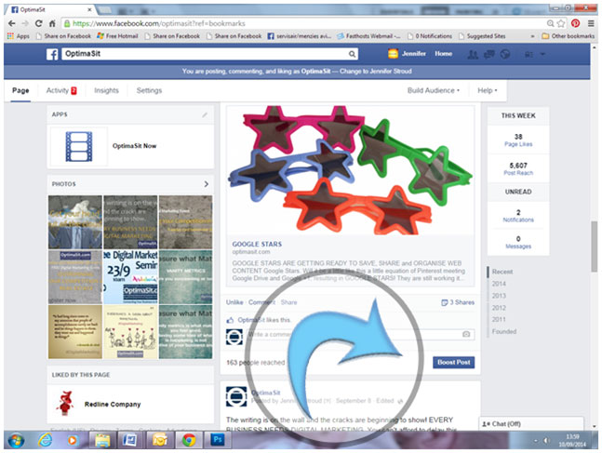Launch Internet Explorer from taskbar

click(45, 440)
